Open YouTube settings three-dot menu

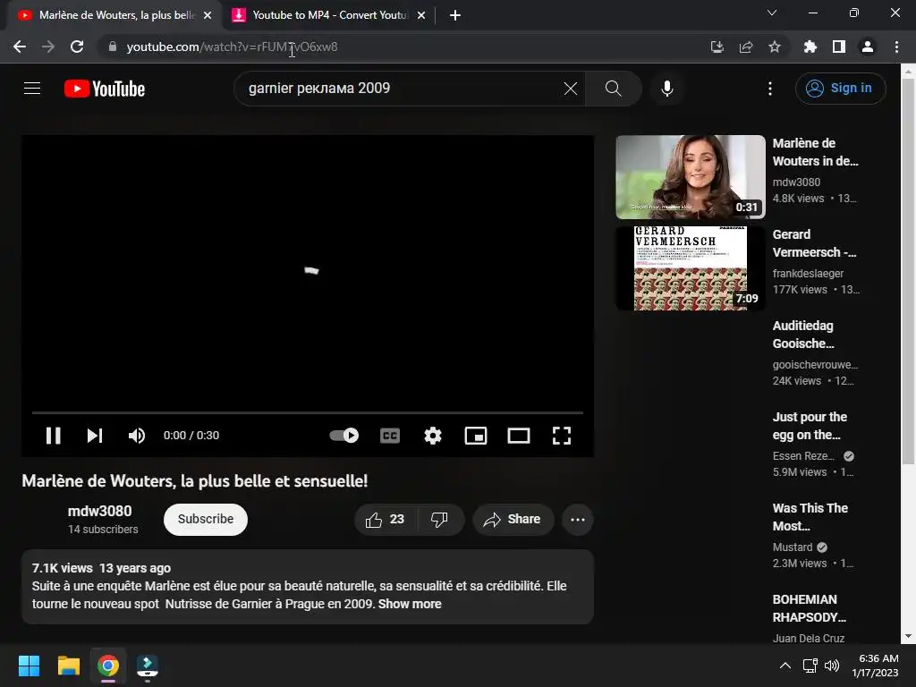tap(770, 89)
